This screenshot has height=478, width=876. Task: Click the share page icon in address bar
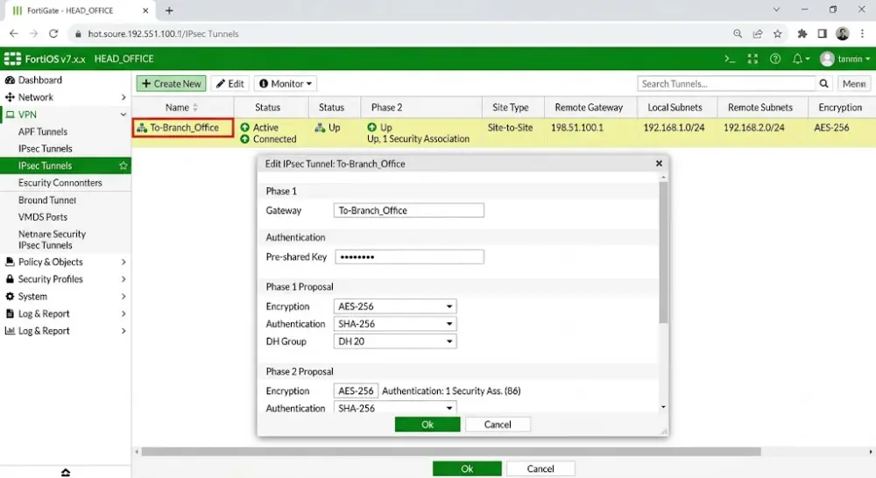coord(758,33)
